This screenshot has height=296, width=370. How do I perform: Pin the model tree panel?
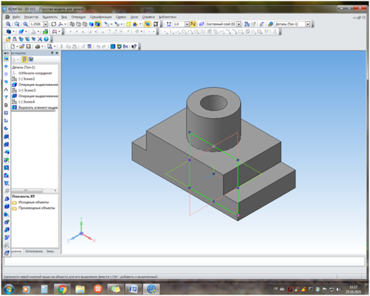[x=52, y=53]
